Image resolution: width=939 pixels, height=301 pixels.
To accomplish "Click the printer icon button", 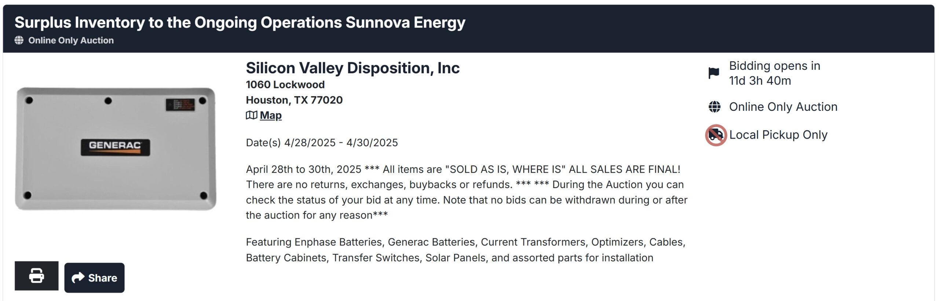I will coord(36,275).
